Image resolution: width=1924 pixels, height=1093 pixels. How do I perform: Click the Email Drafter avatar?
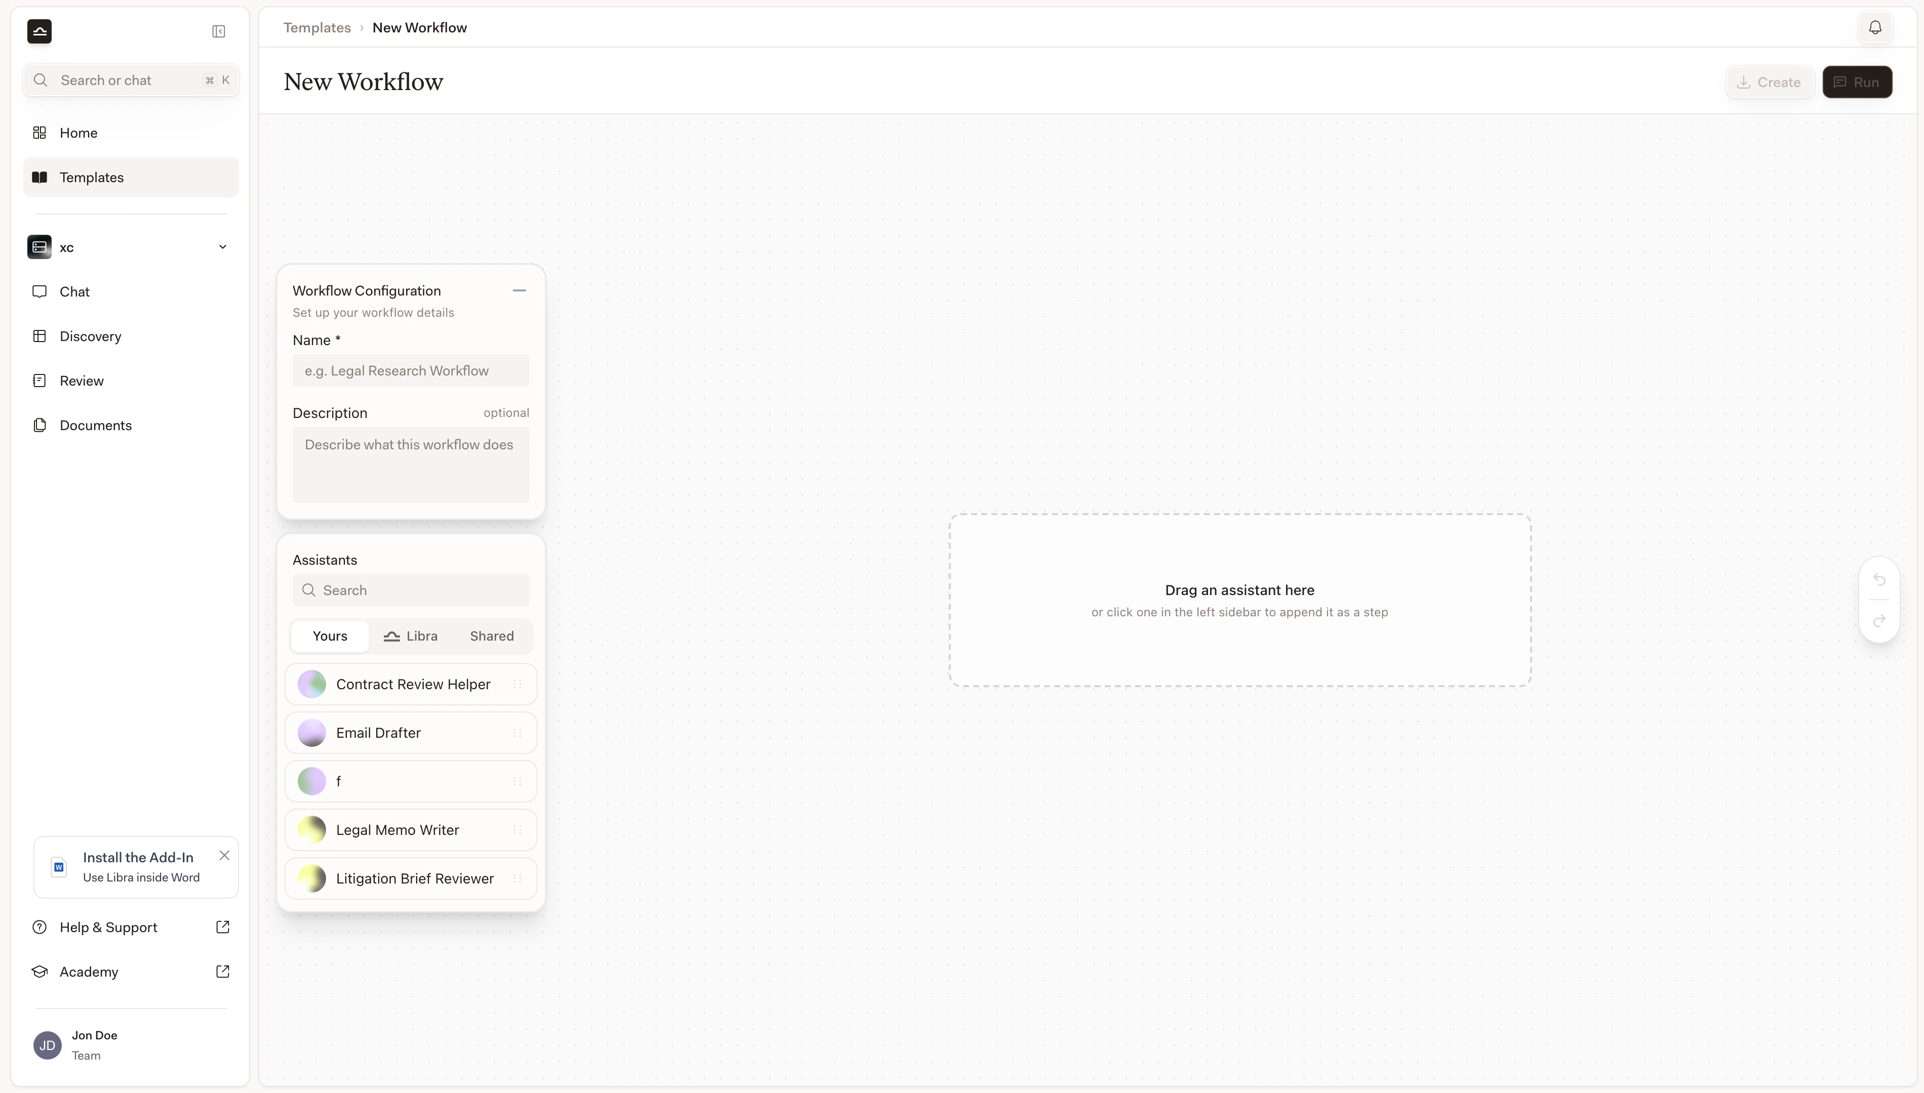(312, 733)
